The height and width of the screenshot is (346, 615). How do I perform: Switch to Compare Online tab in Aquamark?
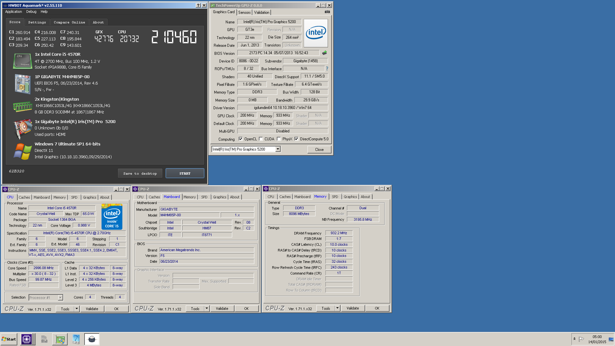point(70,22)
